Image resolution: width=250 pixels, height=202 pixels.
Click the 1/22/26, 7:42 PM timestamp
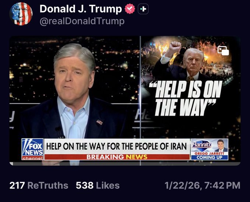(202, 185)
